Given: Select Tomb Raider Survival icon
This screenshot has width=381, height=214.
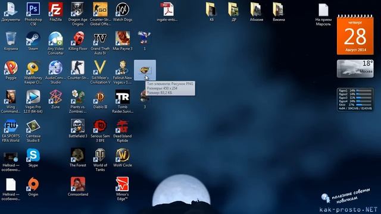Looking at the screenshot, I should pos(123,97).
